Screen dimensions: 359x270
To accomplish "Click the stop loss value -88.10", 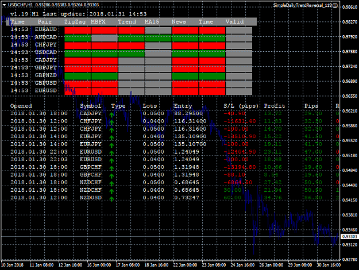I will click(x=234, y=175).
